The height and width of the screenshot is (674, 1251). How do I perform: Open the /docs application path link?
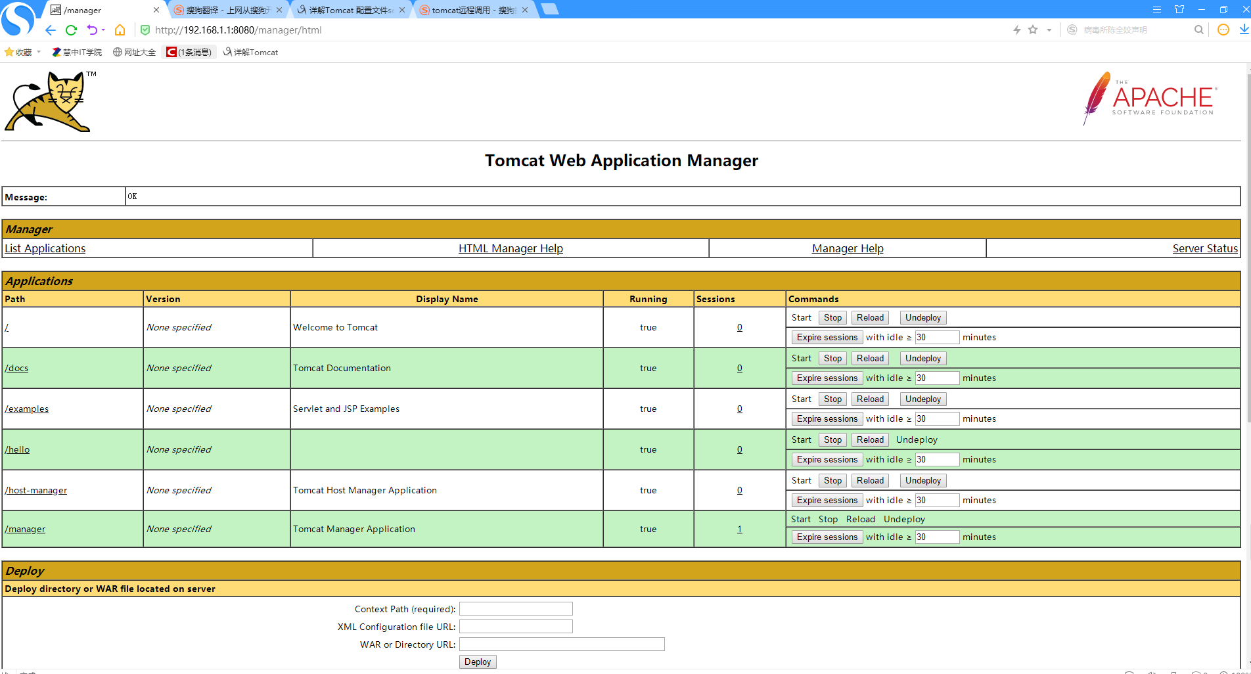[x=16, y=368]
